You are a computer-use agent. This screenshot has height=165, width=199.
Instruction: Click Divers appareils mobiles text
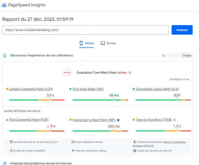(x=89, y=142)
